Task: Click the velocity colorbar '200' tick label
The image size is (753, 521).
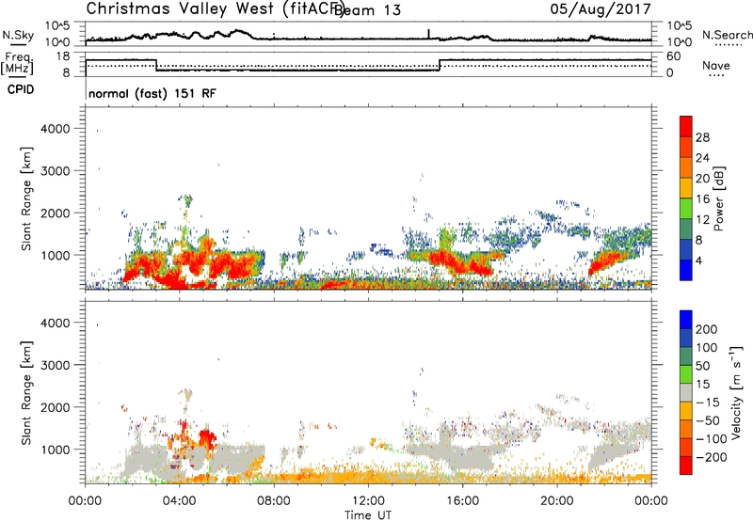Action: coord(707,329)
